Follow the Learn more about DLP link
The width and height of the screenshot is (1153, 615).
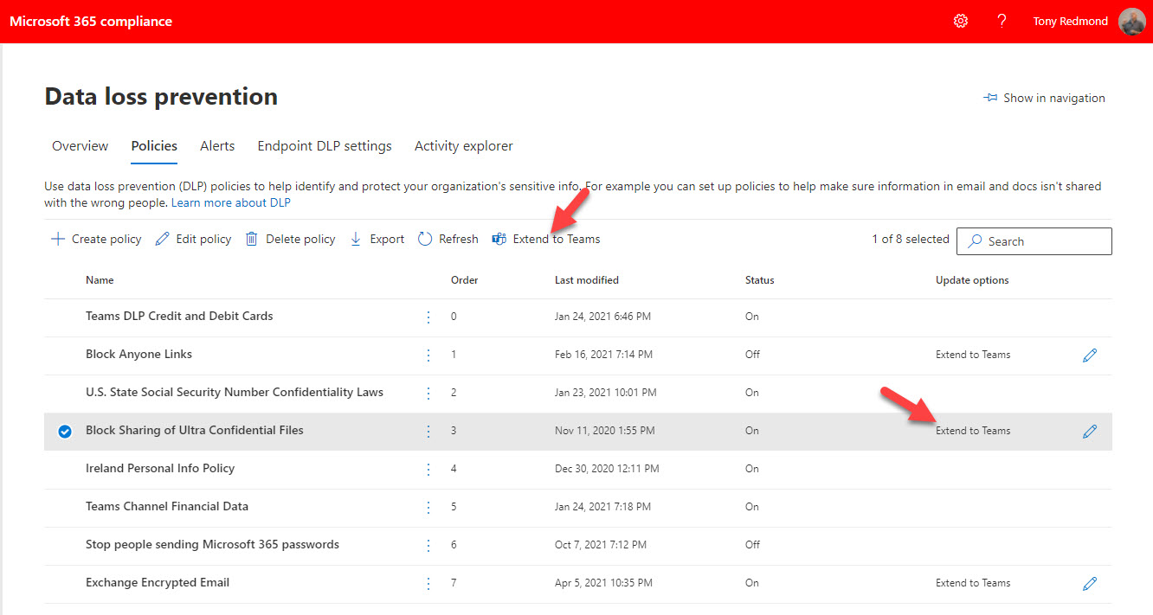[230, 202]
